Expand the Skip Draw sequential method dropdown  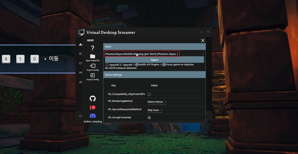155,110
